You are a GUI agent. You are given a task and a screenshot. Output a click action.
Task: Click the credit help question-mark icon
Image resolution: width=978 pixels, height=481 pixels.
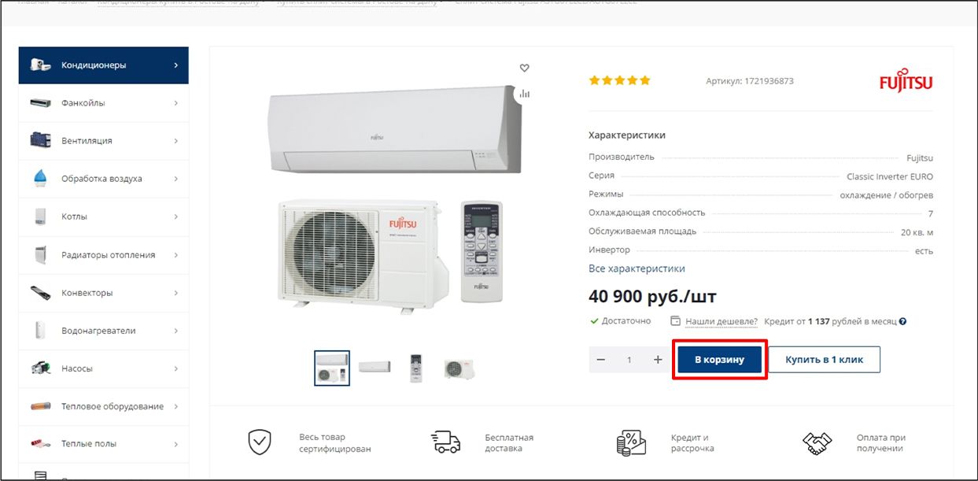coord(902,321)
